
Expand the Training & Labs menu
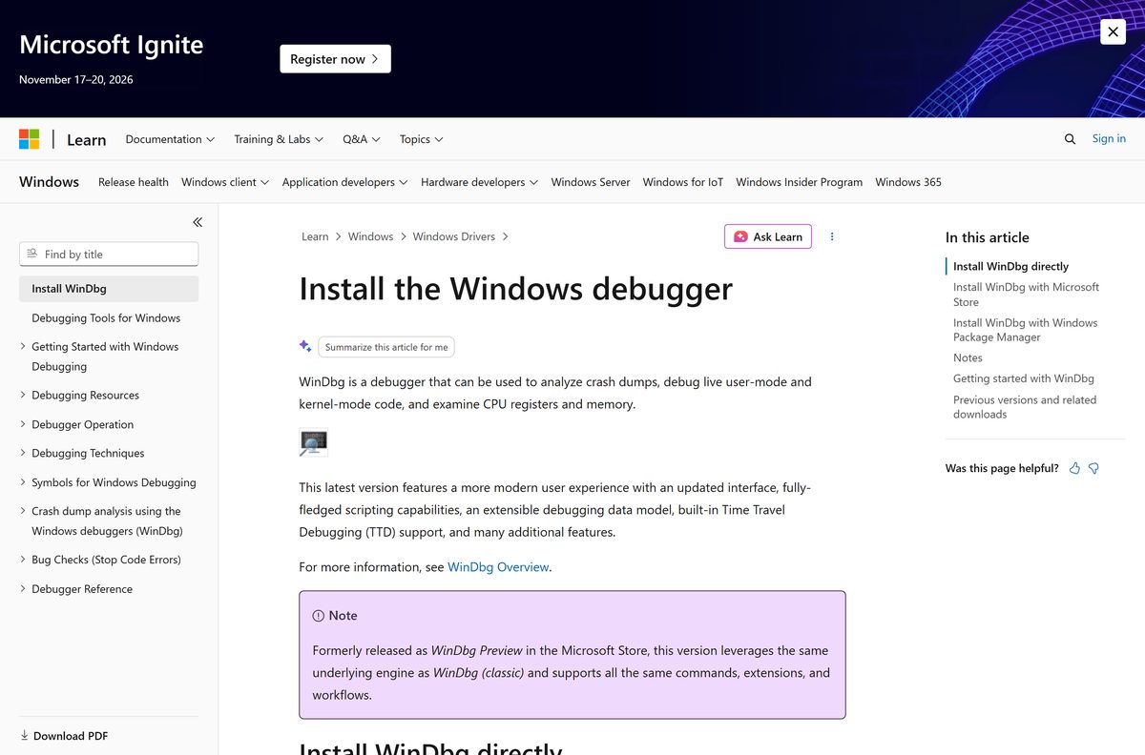click(x=279, y=139)
